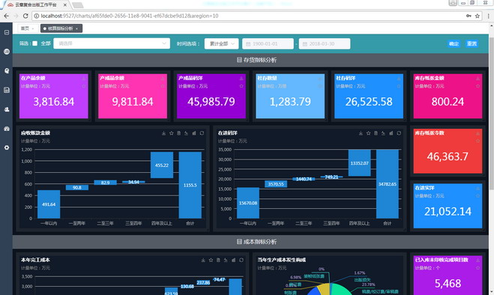Close the 核算指标分析 tab

[76, 28]
